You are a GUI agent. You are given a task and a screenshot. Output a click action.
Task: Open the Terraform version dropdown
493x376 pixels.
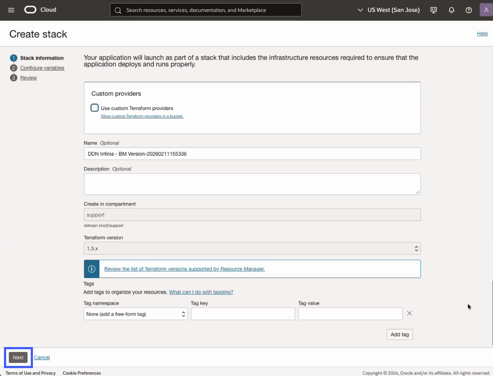point(415,248)
